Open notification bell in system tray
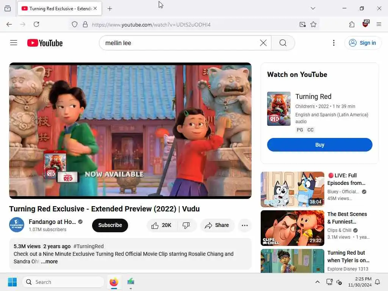The width and height of the screenshot is (388, 291). pyautogui.click(x=378, y=282)
